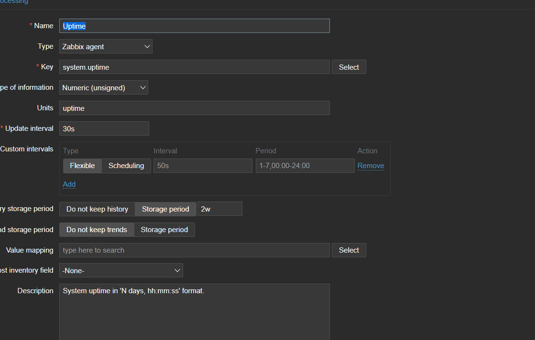The height and width of the screenshot is (340, 535).
Task: Remove the custom interval row
Action: point(371,166)
